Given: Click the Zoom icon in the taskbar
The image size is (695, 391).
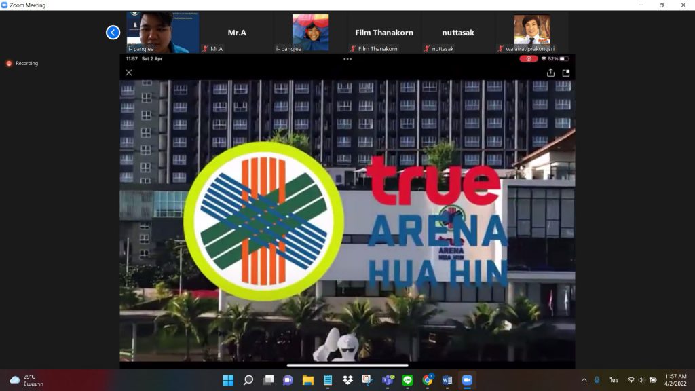Looking at the screenshot, I should 467,380.
